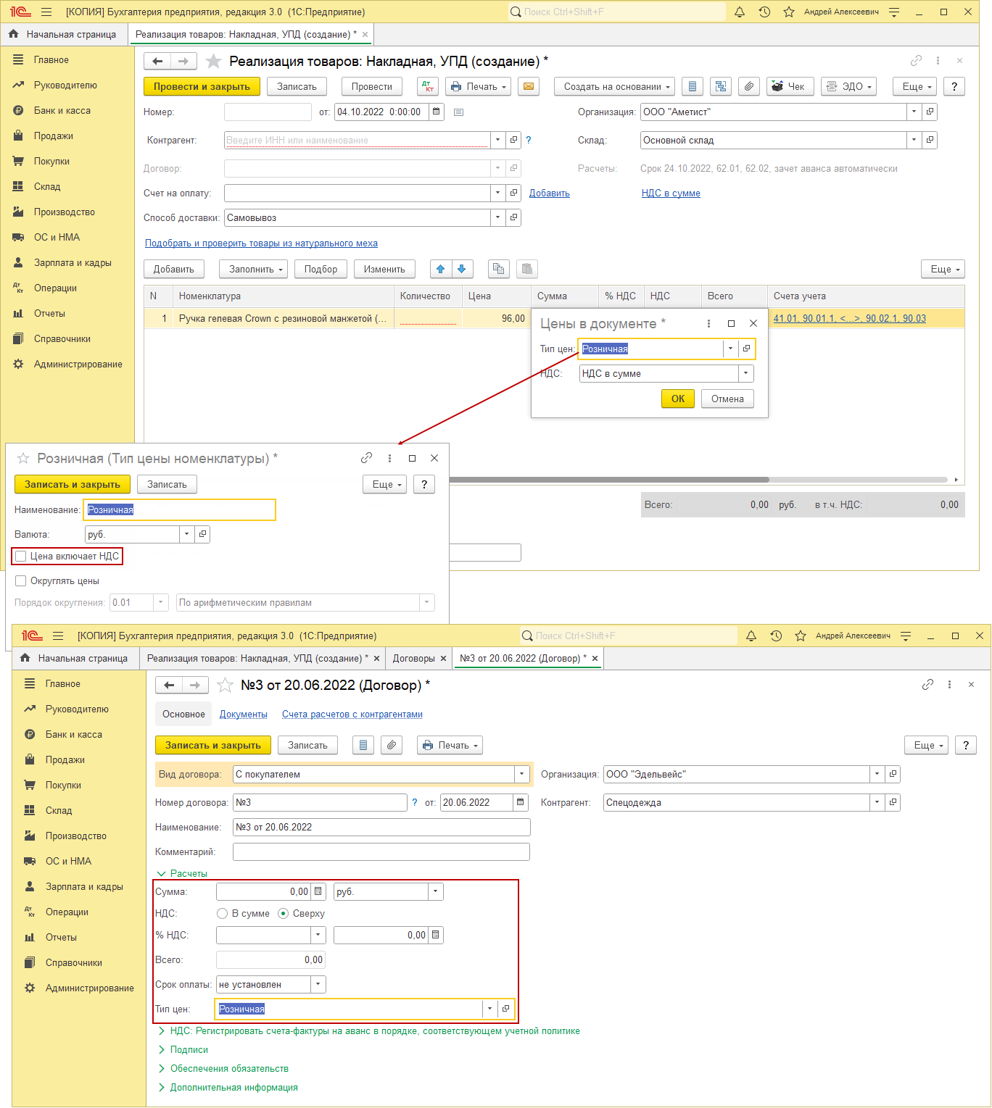
Task: Click the Провести и закрыть button
Action: coord(202,86)
